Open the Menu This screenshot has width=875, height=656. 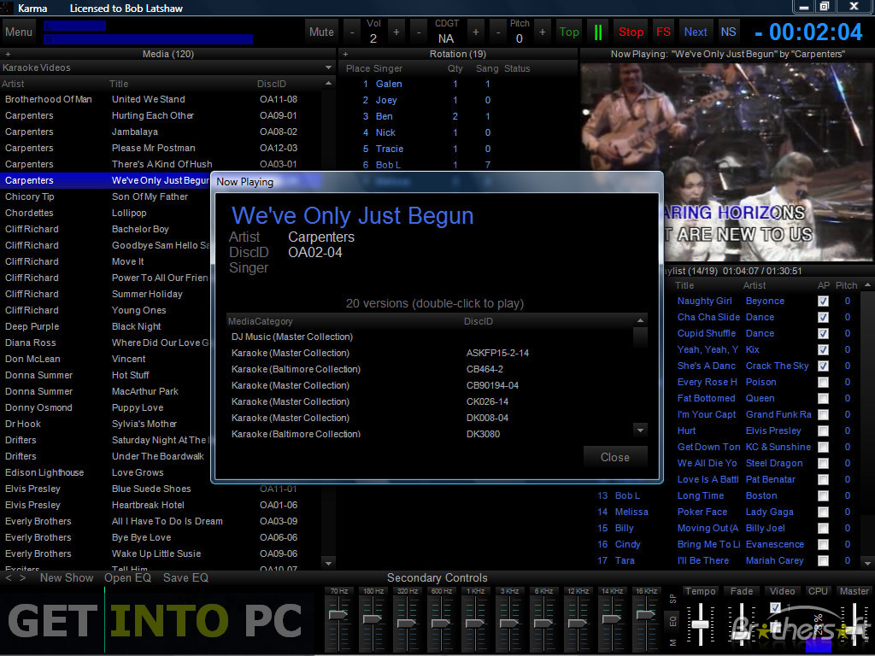tap(19, 32)
